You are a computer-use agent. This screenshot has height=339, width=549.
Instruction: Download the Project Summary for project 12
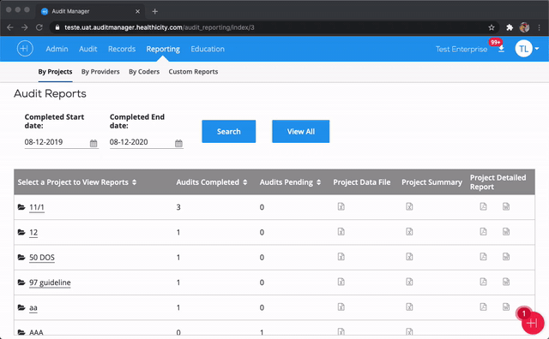click(409, 232)
